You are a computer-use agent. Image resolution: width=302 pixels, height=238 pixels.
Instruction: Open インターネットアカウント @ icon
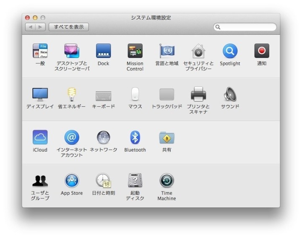pos(72,137)
